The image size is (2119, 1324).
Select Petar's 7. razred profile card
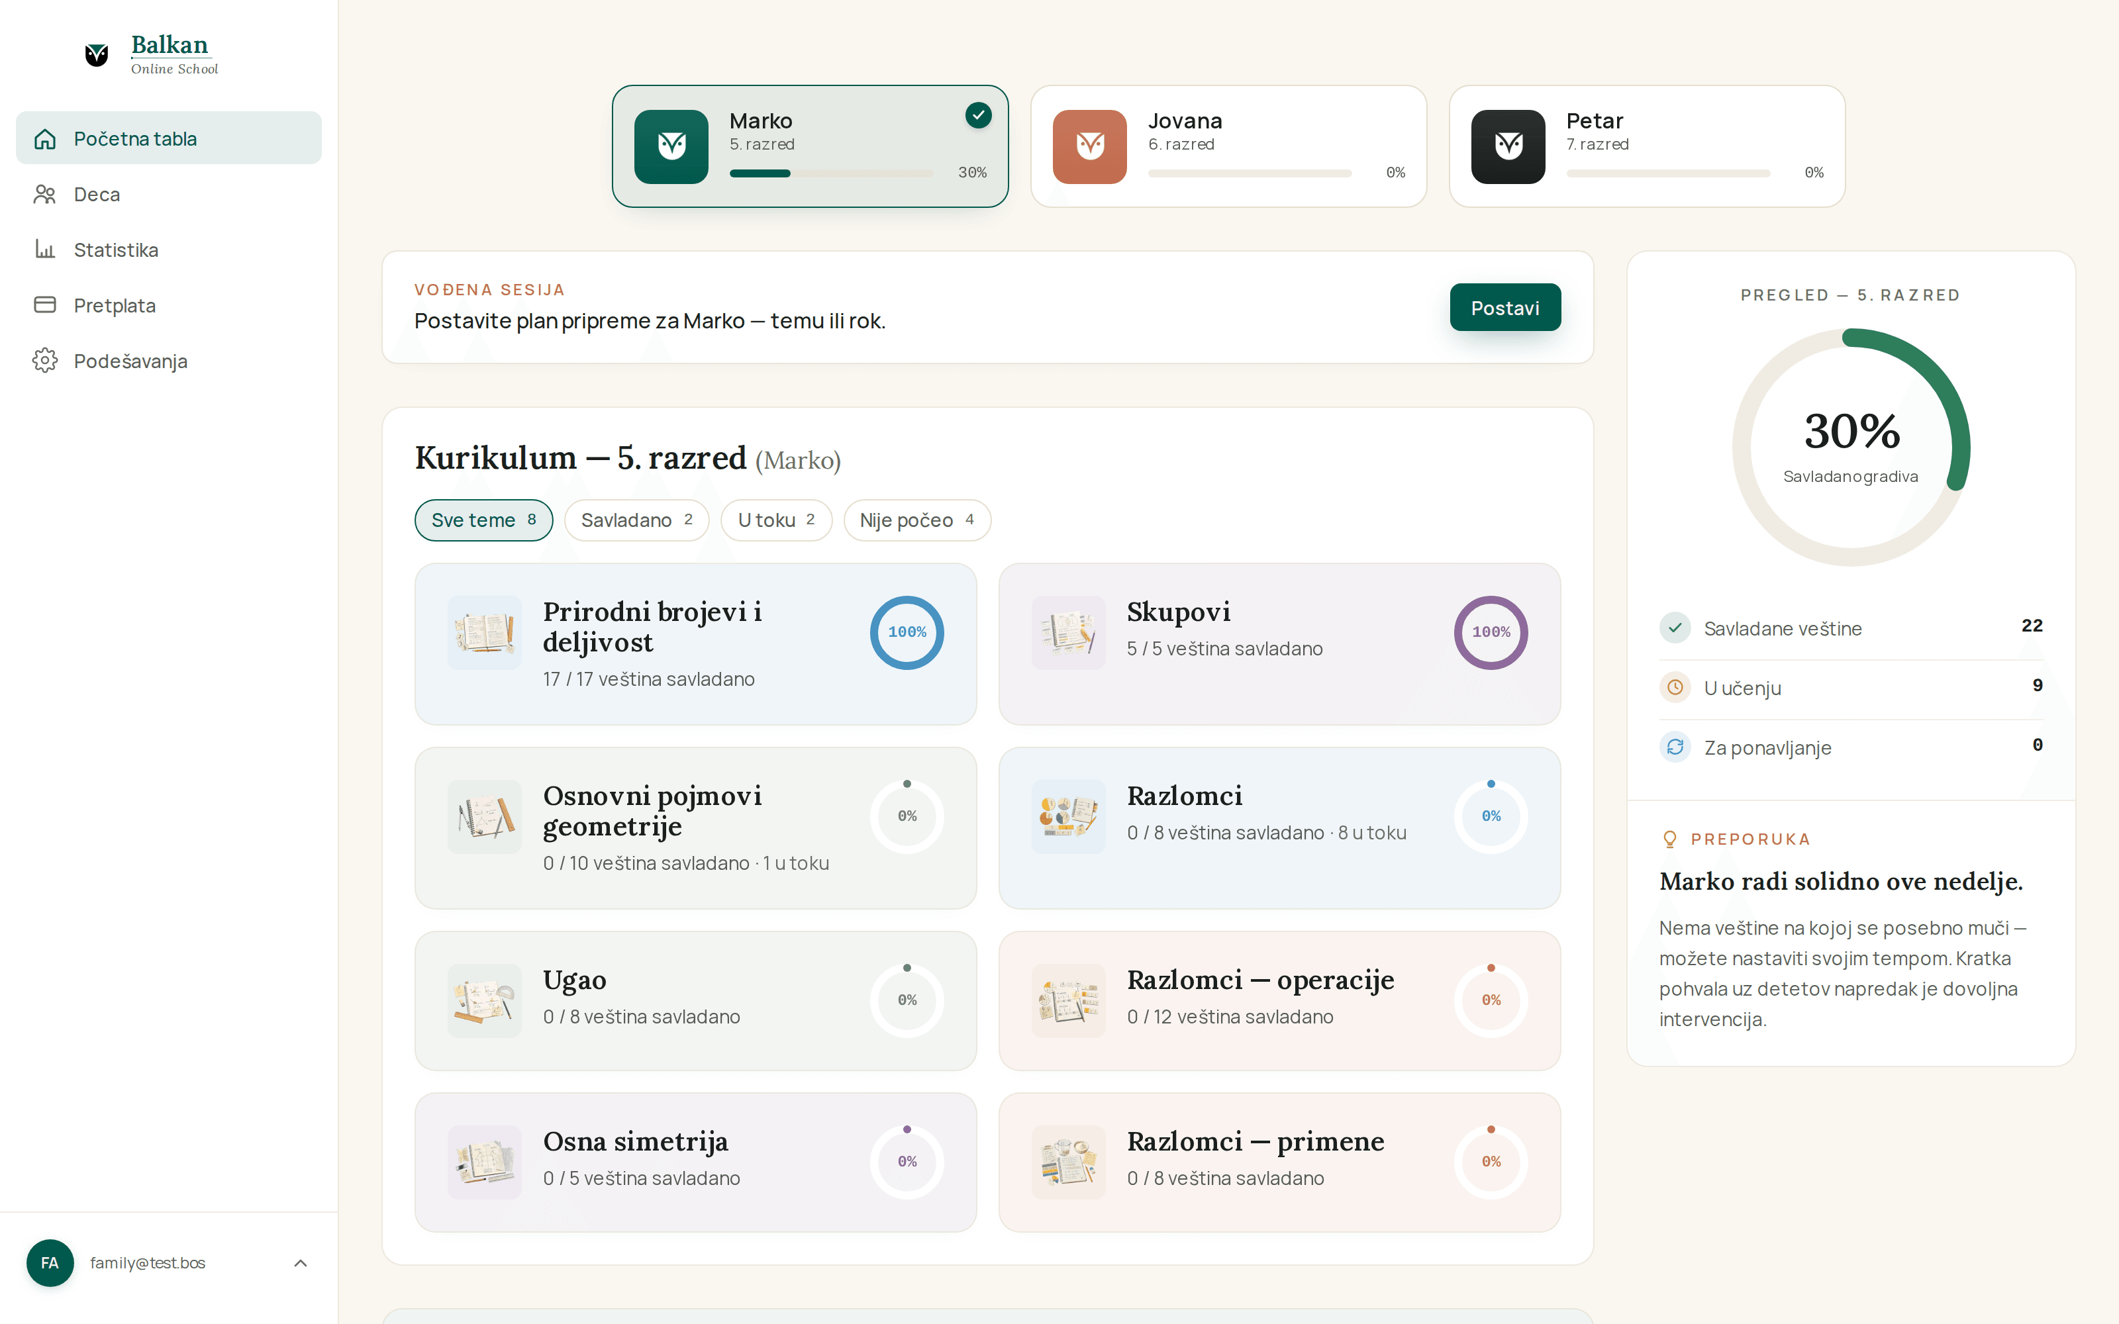coord(1647,146)
